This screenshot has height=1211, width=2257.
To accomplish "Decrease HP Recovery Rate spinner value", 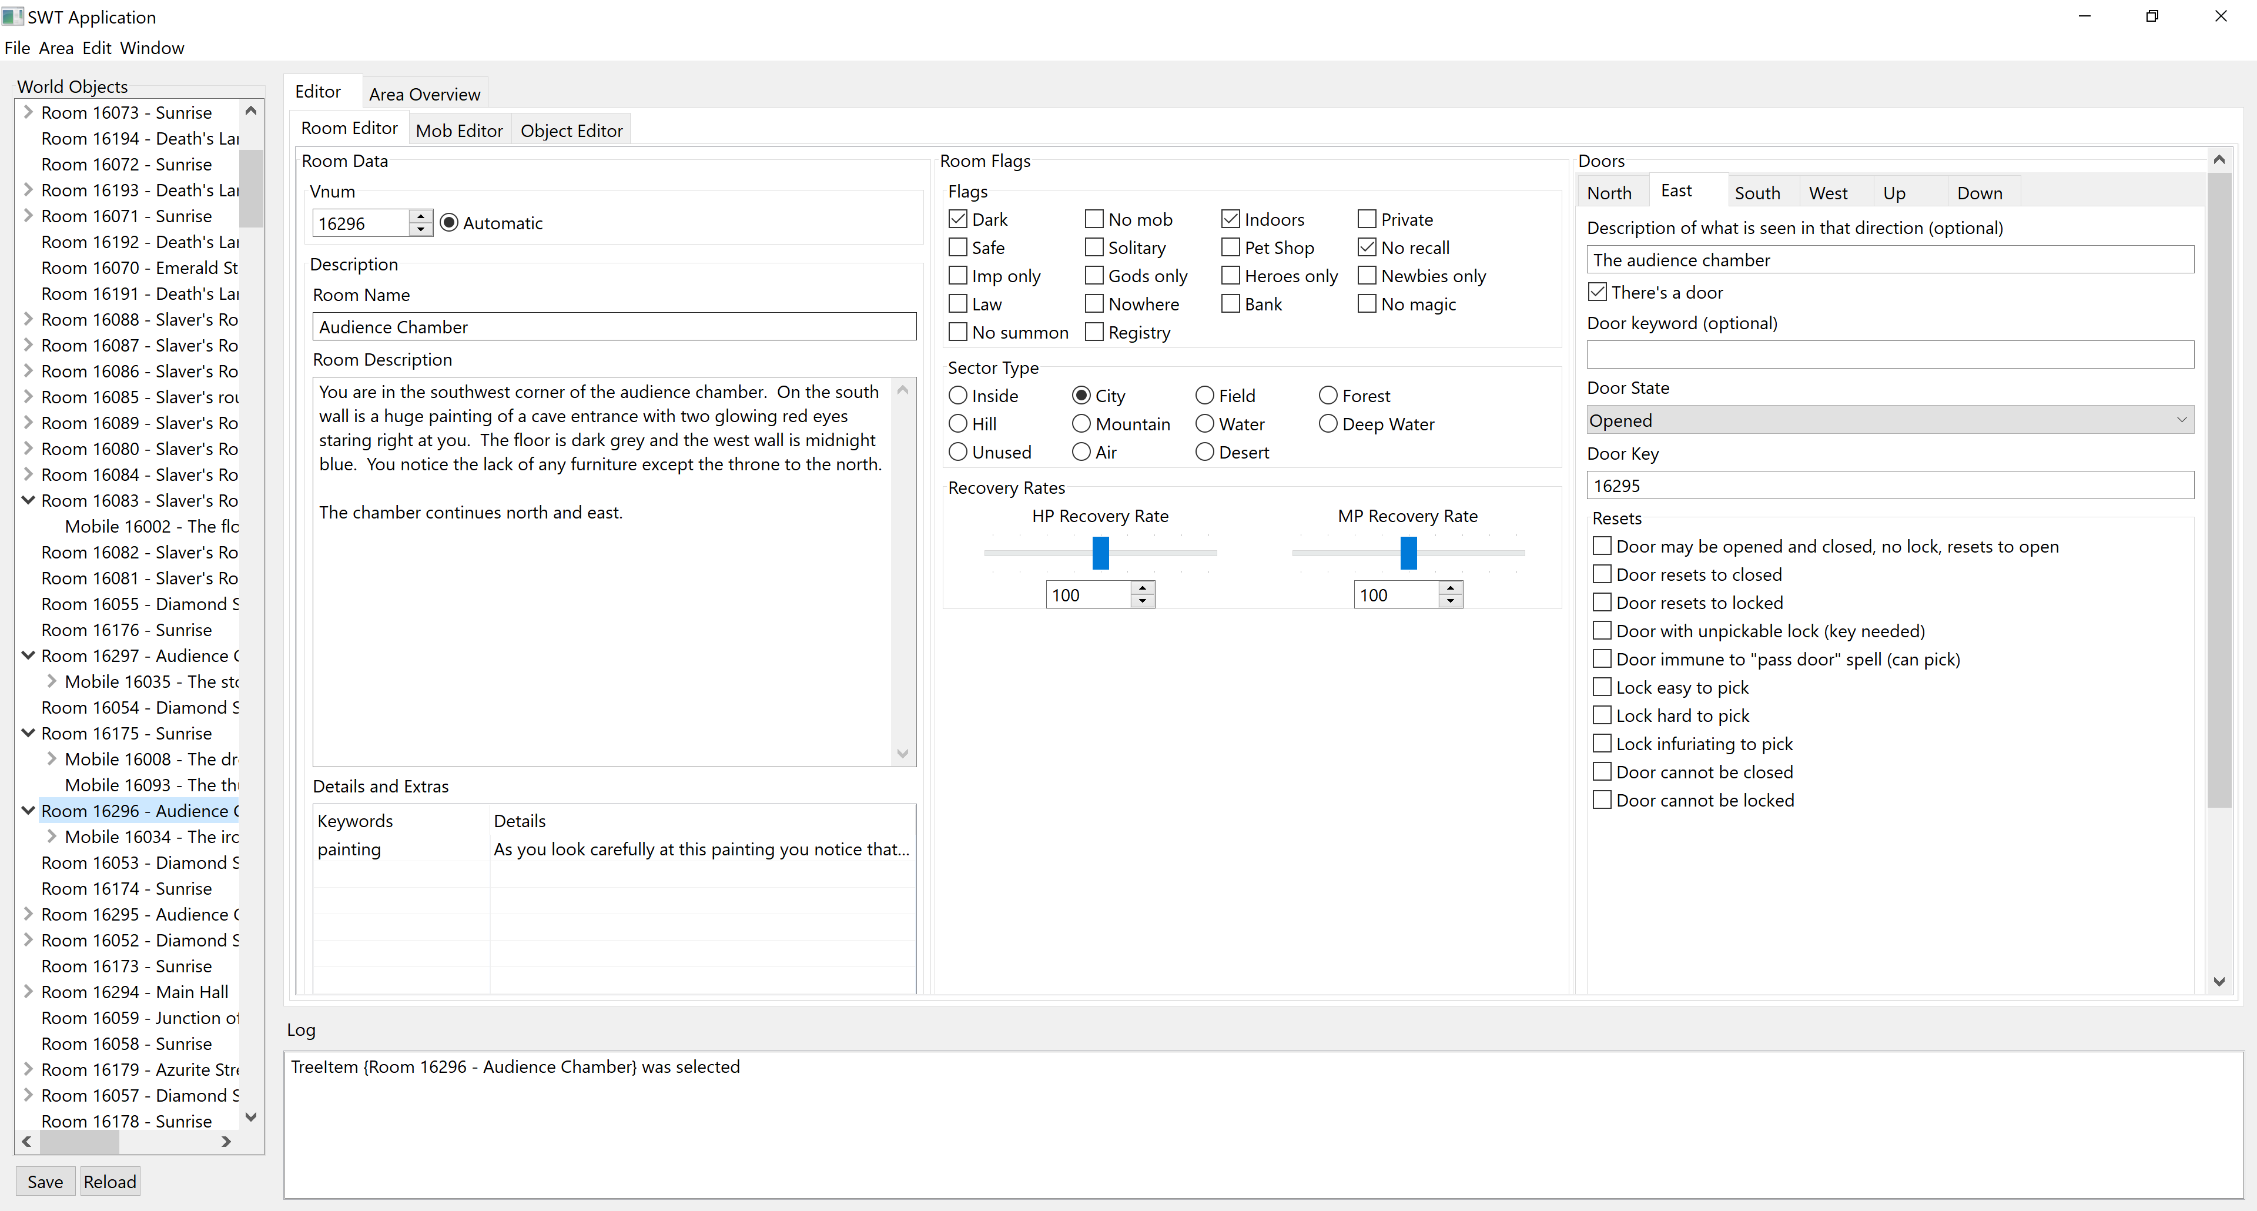I will [x=1143, y=601].
